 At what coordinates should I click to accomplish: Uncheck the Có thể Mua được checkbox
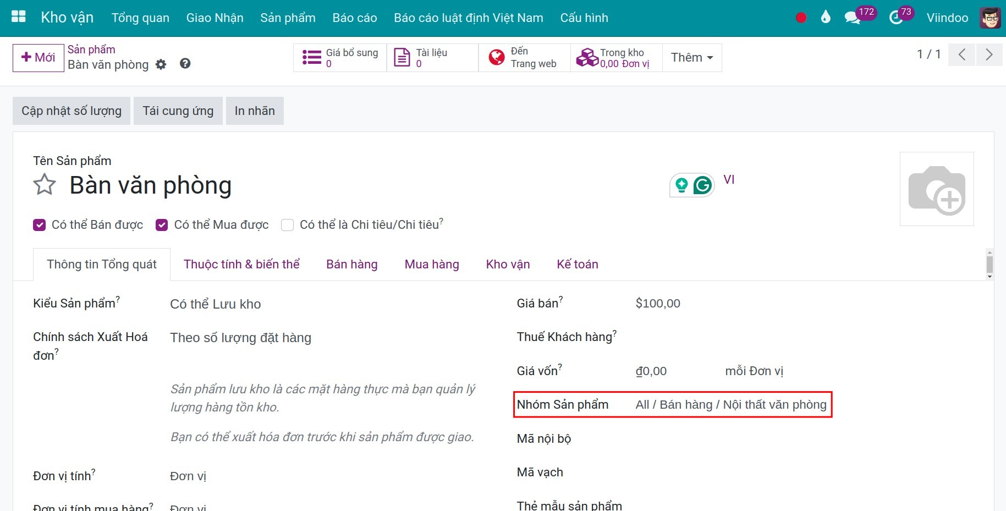click(162, 225)
